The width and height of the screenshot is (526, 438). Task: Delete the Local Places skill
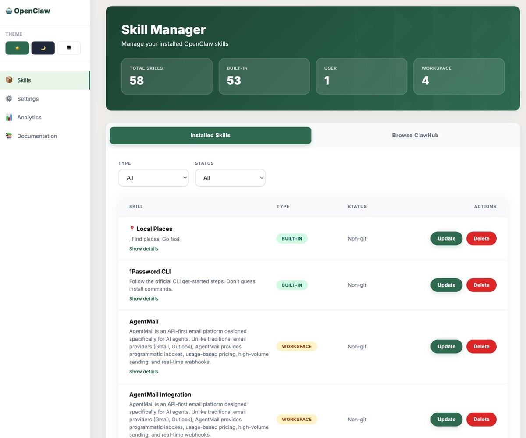coord(481,238)
